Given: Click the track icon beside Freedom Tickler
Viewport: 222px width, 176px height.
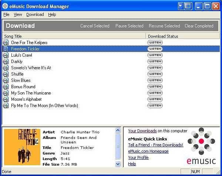Looking at the screenshot, I should click(6, 49).
